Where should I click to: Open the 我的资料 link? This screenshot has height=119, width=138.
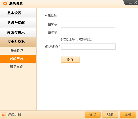(x=14, y=115)
